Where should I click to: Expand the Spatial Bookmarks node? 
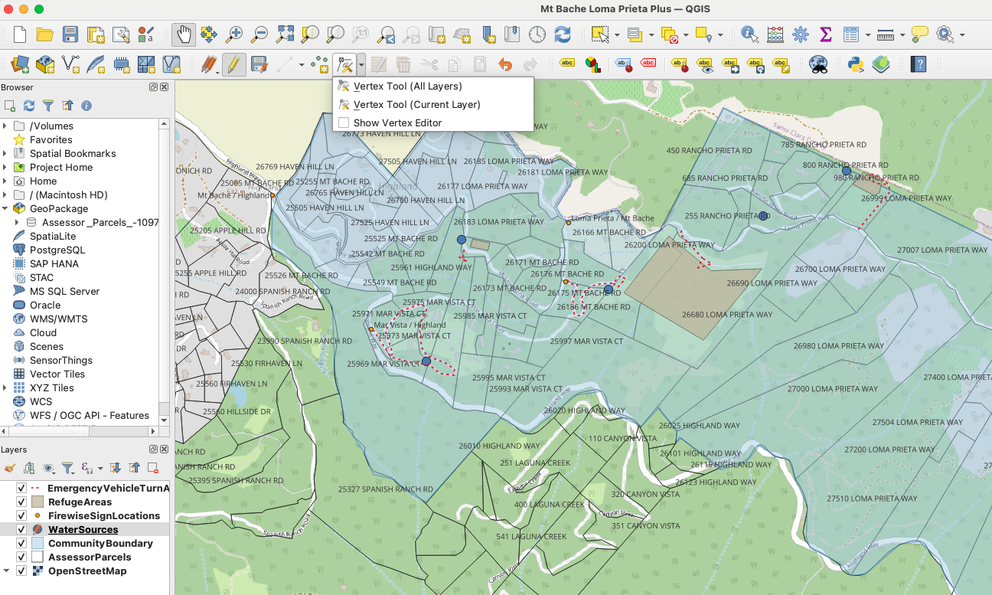tap(5, 154)
